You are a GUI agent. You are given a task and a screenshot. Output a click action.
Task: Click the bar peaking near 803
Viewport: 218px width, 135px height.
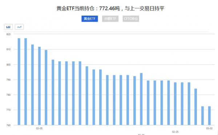53,92
